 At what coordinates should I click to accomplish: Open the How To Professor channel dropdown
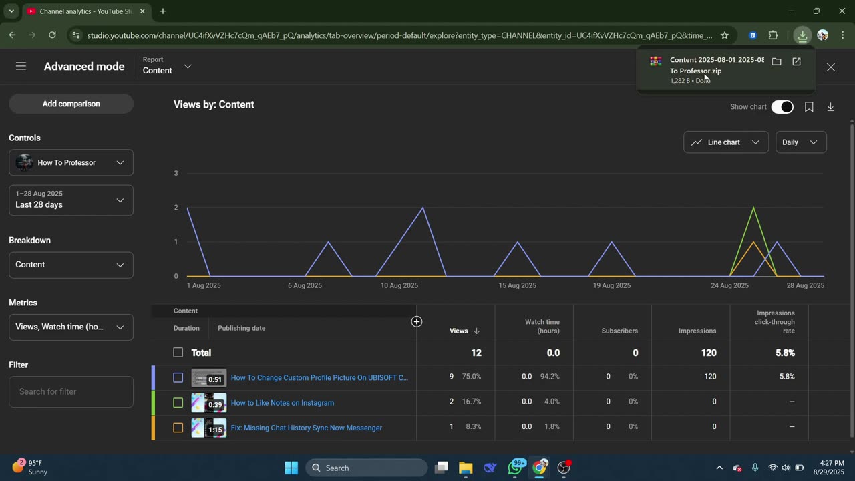(x=71, y=162)
